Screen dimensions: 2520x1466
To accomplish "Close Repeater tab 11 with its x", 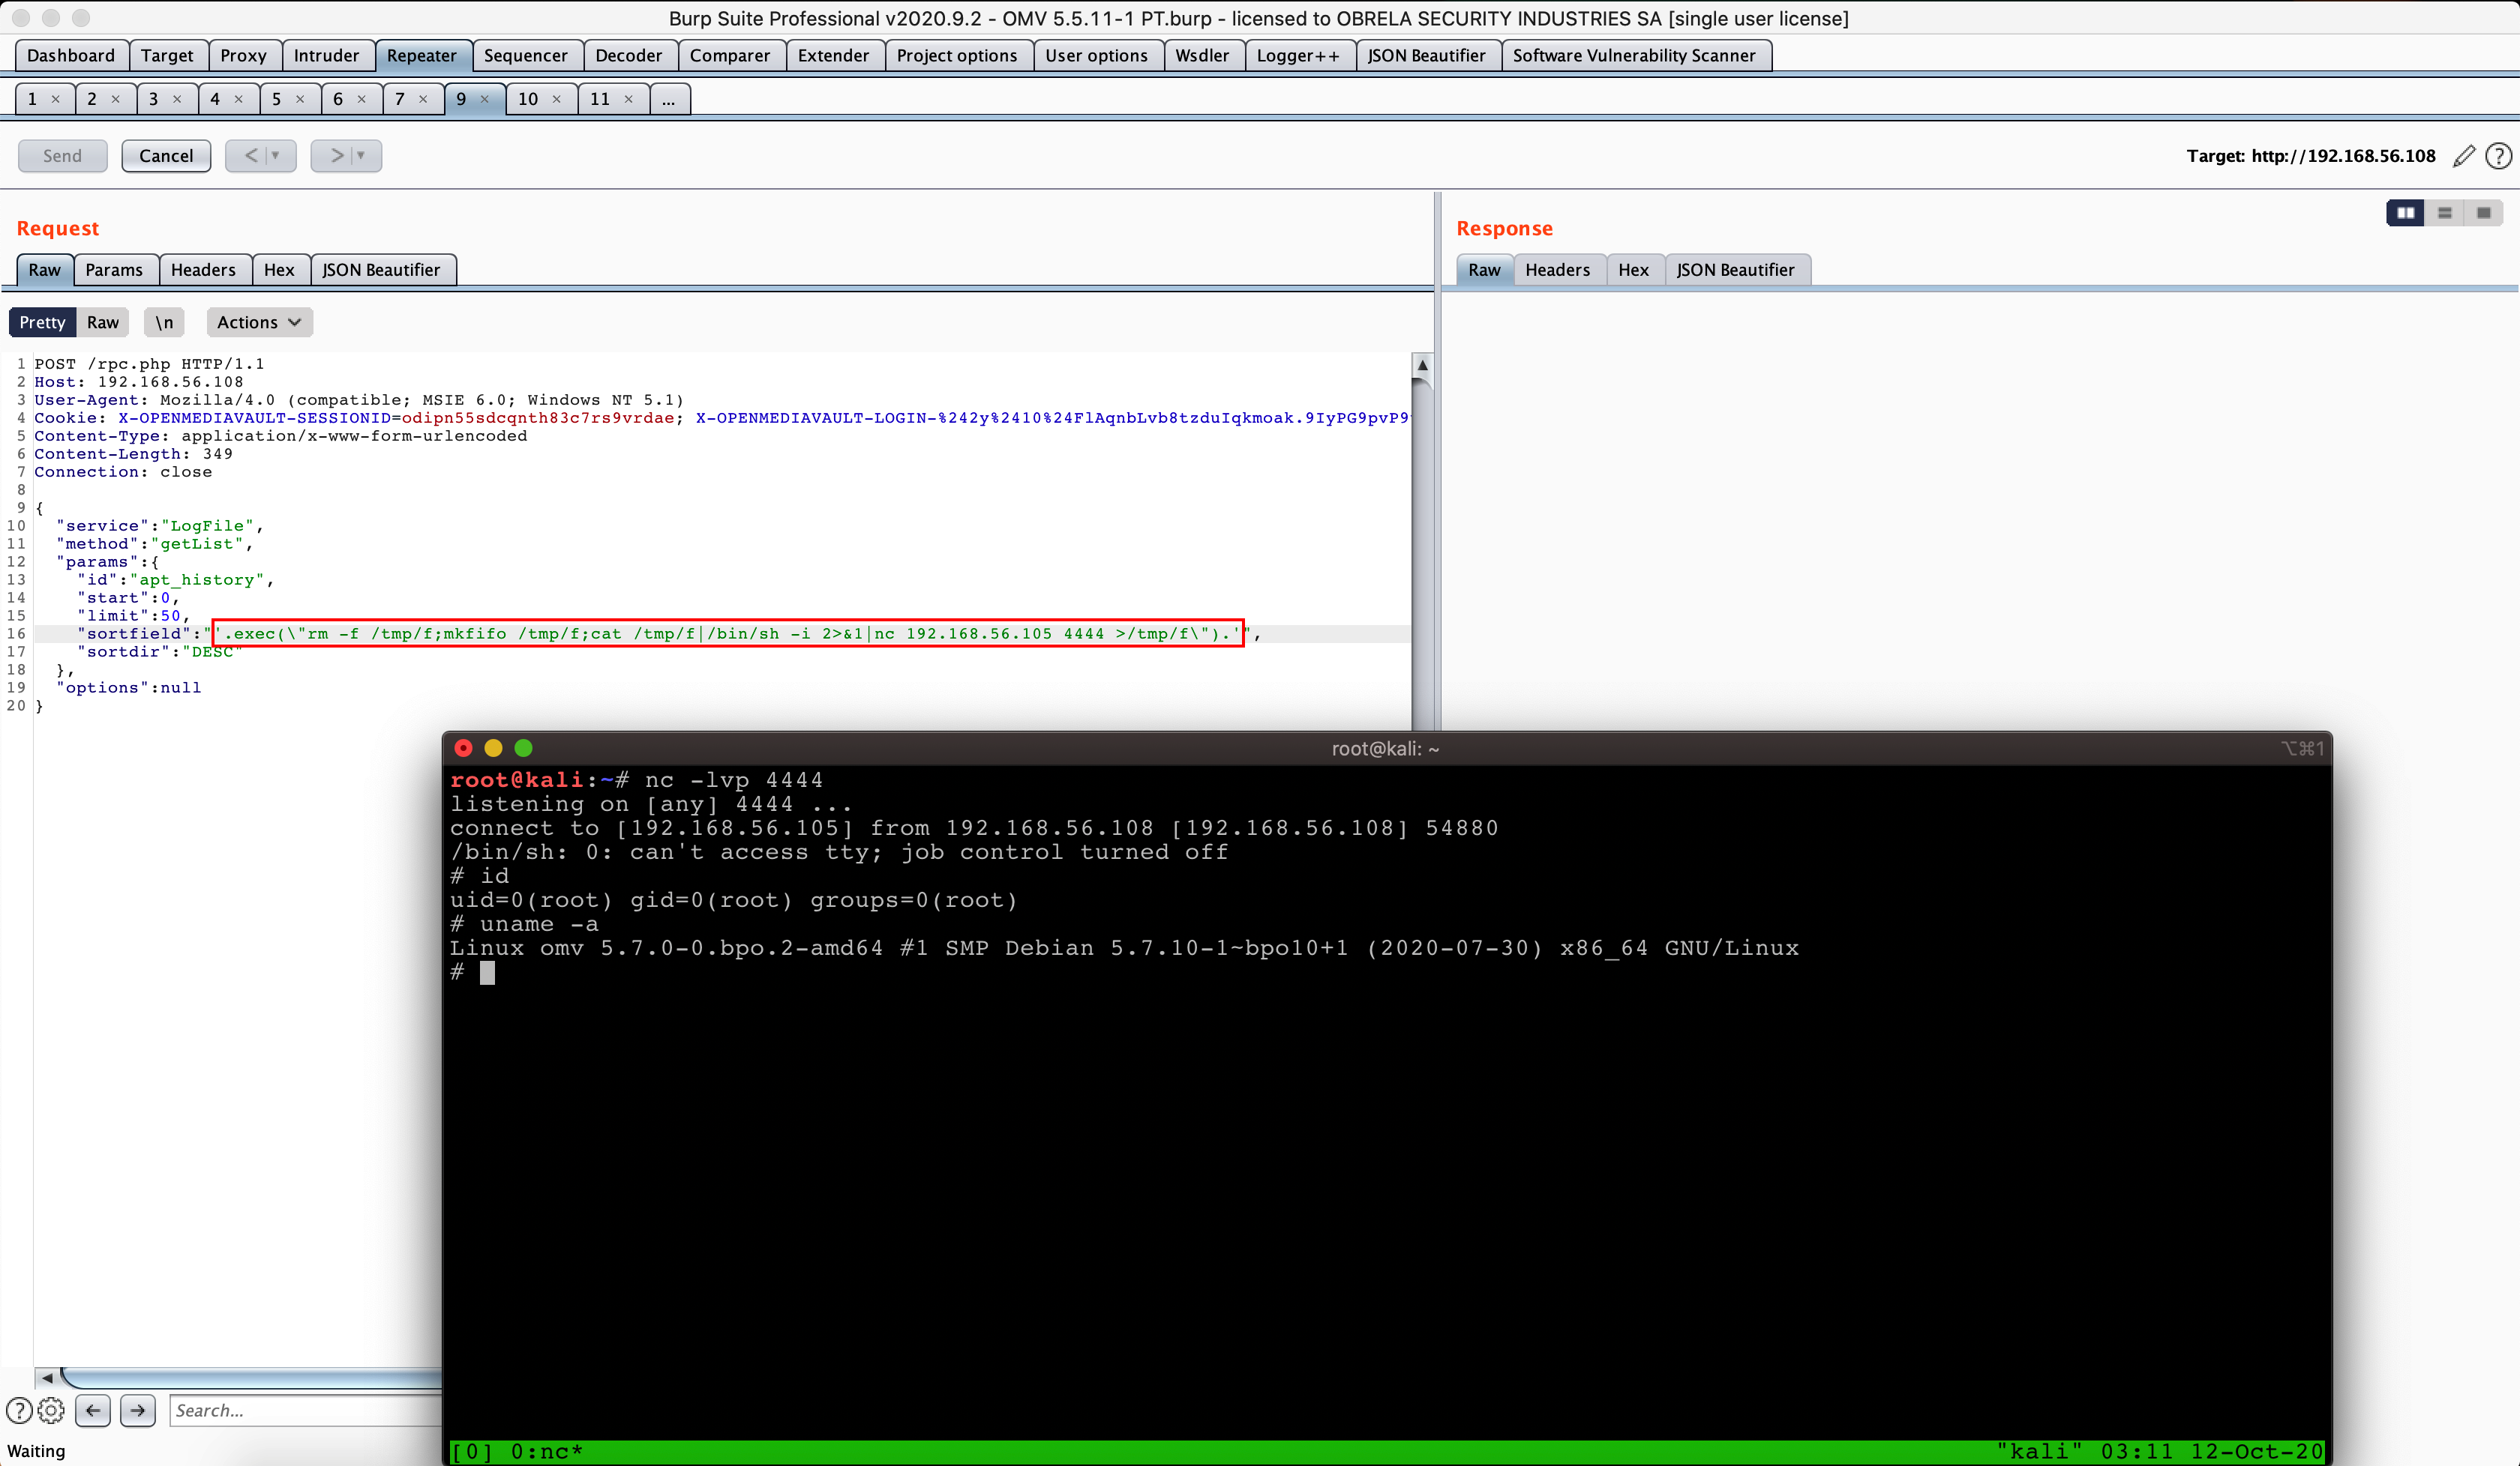I will (x=629, y=99).
